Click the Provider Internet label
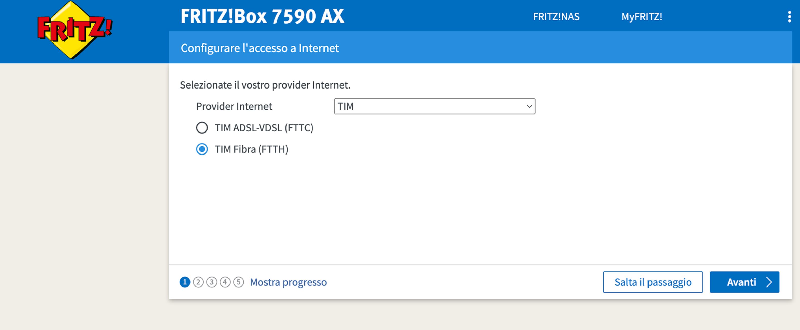800x330 pixels. pos(234,106)
